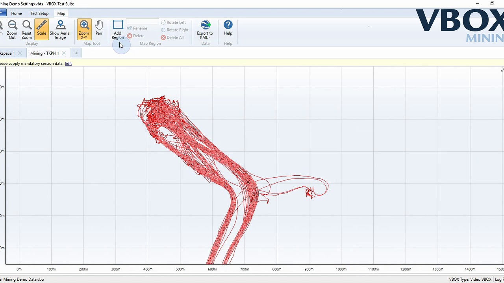This screenshot has width=504, height=283.
Task: Add a new workspace tab with plus
Action: click(76, 53)
